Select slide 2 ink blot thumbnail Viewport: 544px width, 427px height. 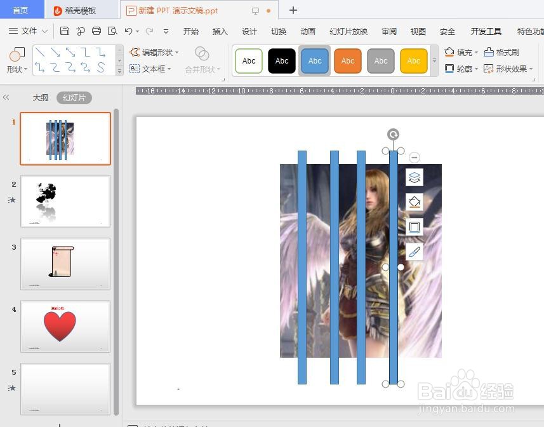(x=65, y=201)
